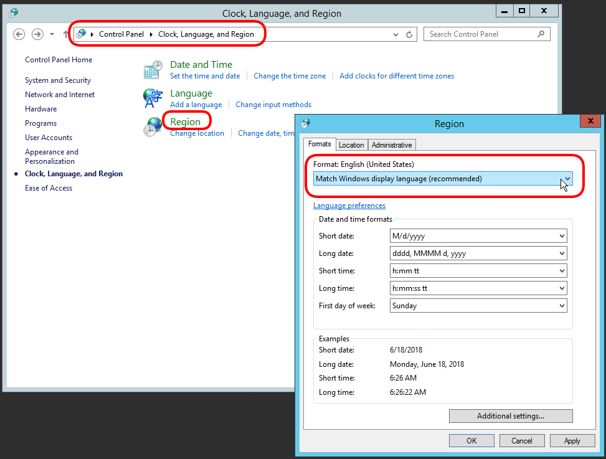Open the Short date format dropdown
This screenshot has height=459, width=606.
562,236
